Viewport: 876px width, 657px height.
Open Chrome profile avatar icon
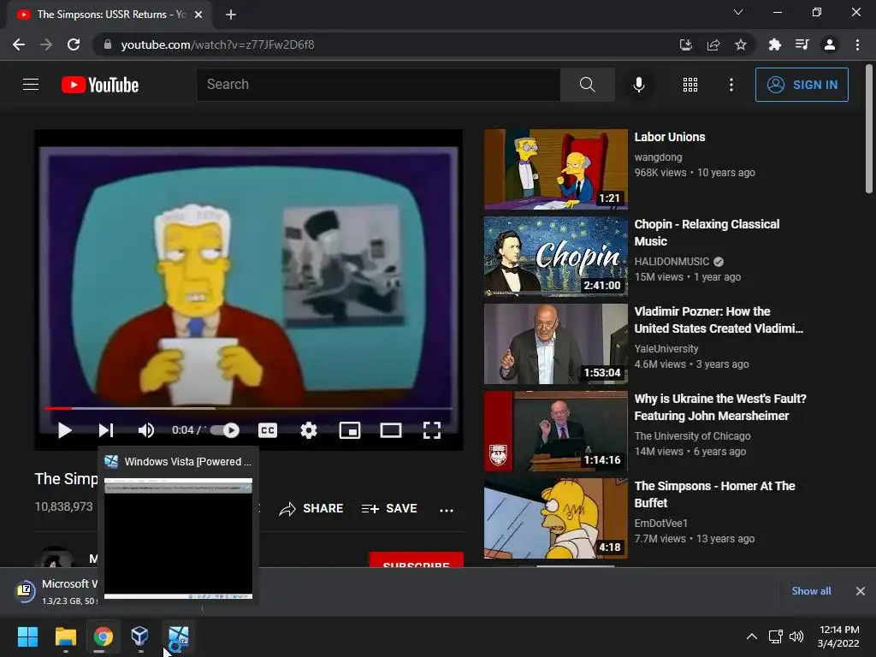pos(830,44)
